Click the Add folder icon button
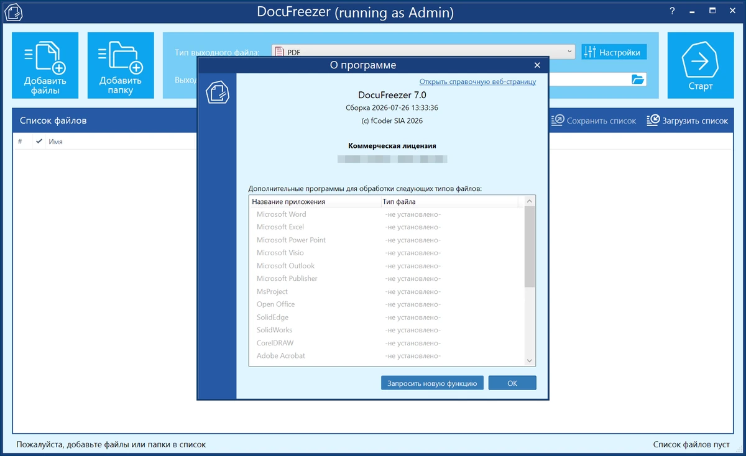Image resolution: width=746 pixels, height=456 pixels. [121, 65]
